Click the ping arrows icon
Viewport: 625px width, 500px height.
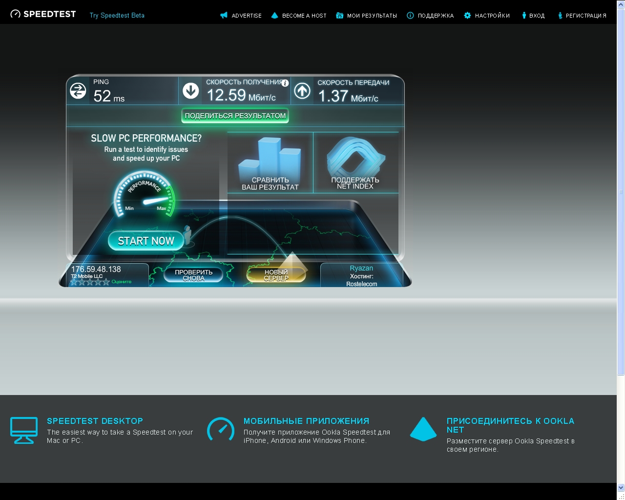pyautogui.click(x=78, y=90)
